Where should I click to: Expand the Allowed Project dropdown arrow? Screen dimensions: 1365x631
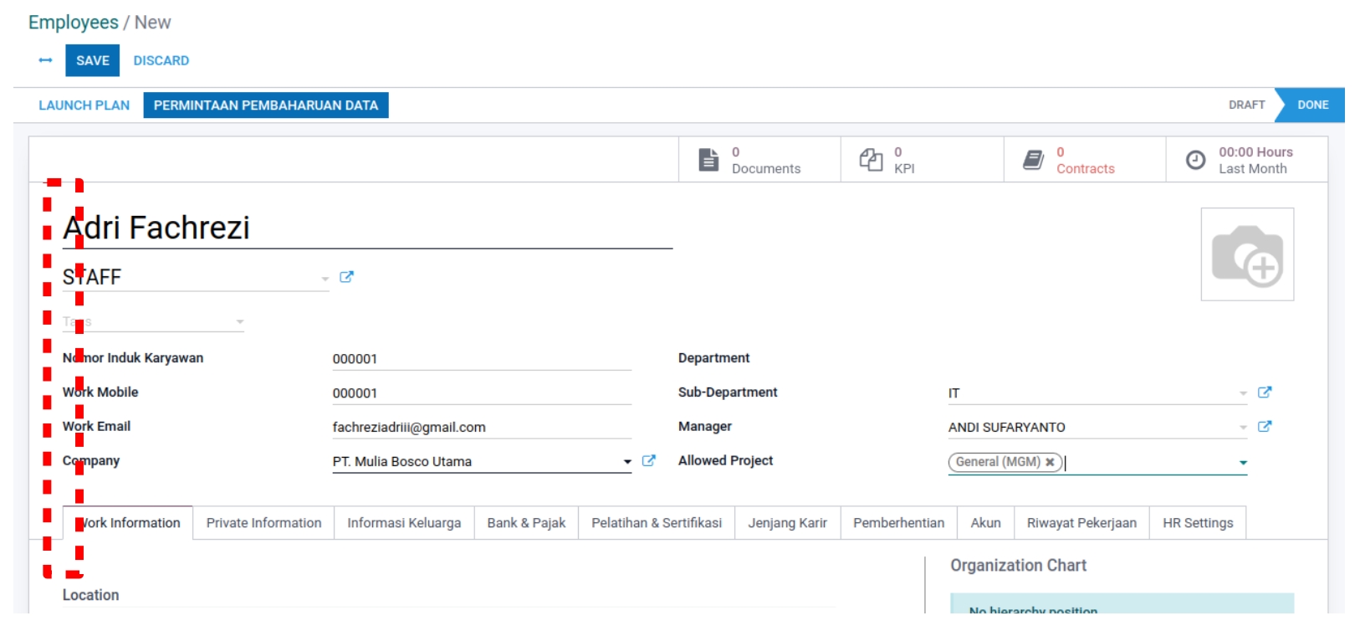click(1243, 463)
